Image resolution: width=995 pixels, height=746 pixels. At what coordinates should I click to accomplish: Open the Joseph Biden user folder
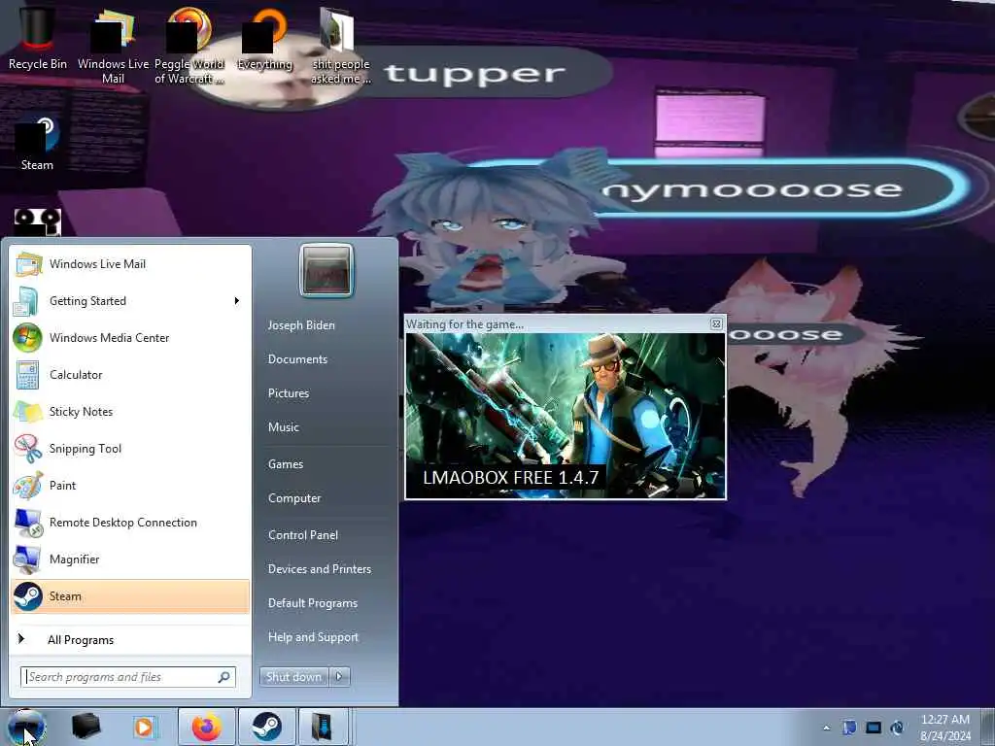[301, 324]
